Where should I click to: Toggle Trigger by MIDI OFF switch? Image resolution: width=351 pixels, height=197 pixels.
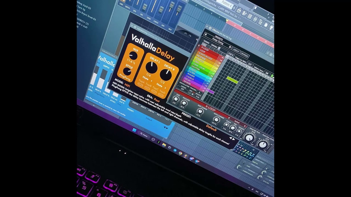click(x=250, y=64)
